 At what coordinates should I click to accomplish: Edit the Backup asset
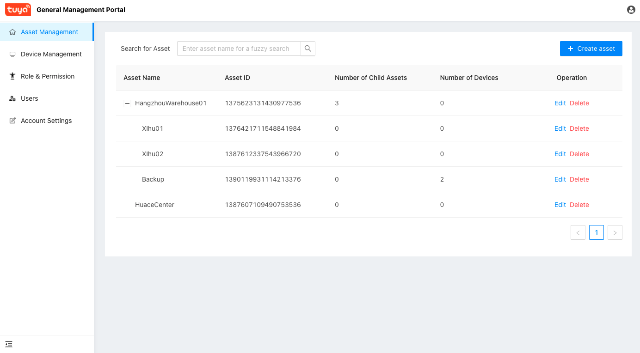pos(560,179)
